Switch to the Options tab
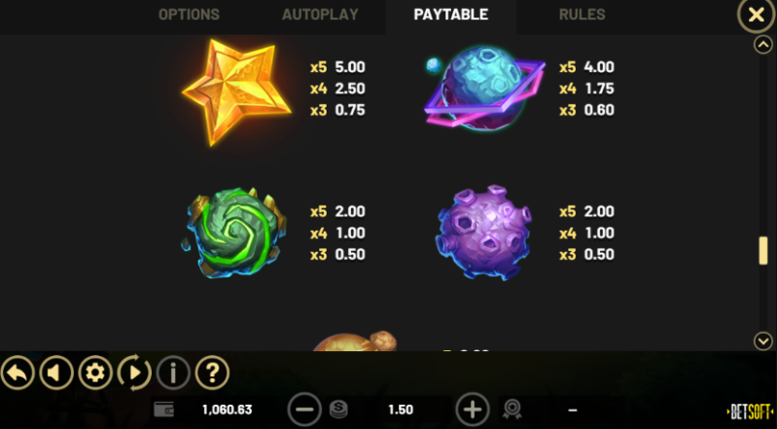Image resolution: width=777 pixels, height=429 pixels. [189, 15]
